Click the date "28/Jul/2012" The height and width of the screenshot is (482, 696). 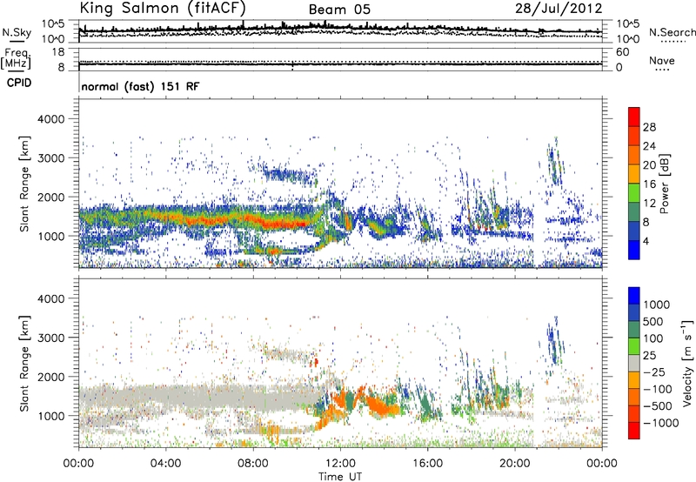[559, 9]
